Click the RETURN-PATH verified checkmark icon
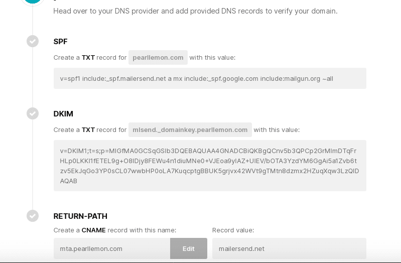This screenshot has height=263, width=401. (33, 216)
